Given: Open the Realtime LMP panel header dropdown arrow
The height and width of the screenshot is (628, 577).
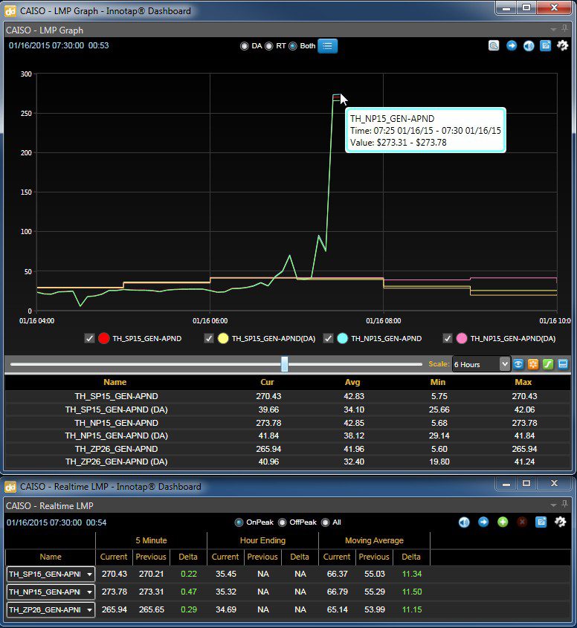Looking at the screenshot, I should tap(553, 505).
